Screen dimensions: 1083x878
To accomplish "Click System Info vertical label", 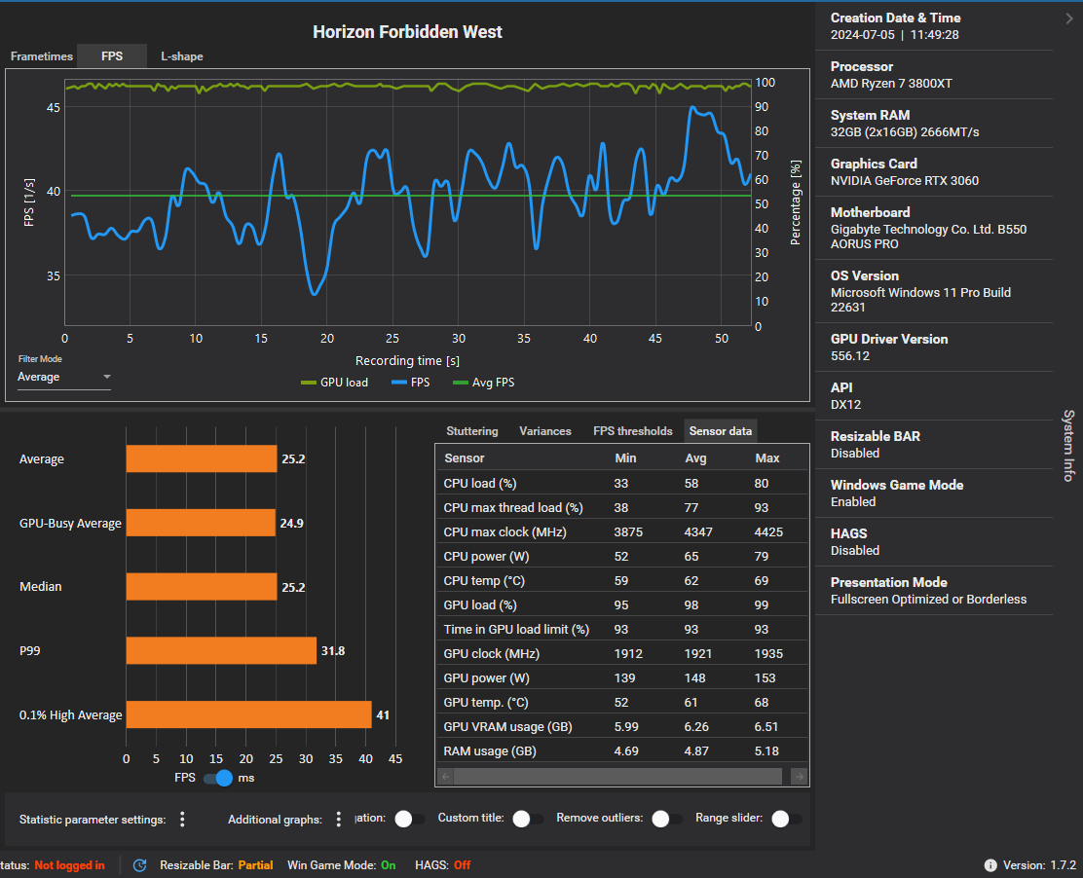I will click(x=1068, y=445).
